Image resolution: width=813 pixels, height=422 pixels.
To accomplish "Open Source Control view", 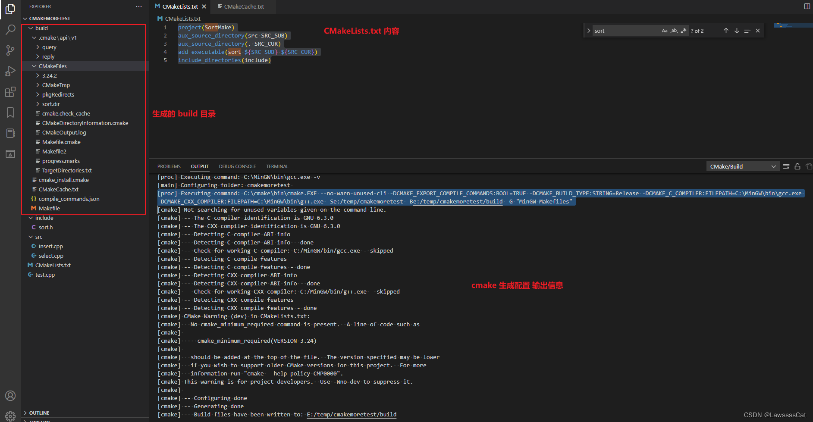I will tap(10, 50).
